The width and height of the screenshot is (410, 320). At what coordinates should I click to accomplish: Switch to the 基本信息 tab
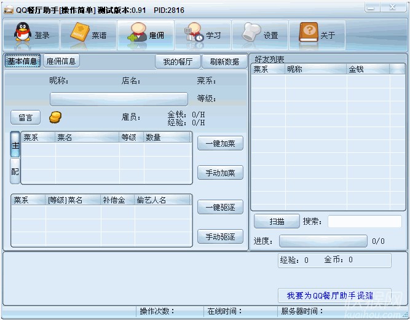(23, 61)
